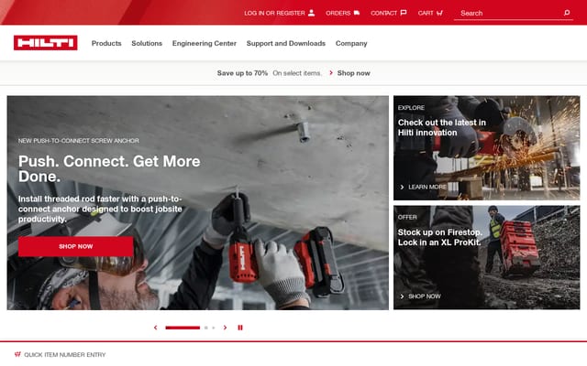Open the Solutions menu

[147, 43]
